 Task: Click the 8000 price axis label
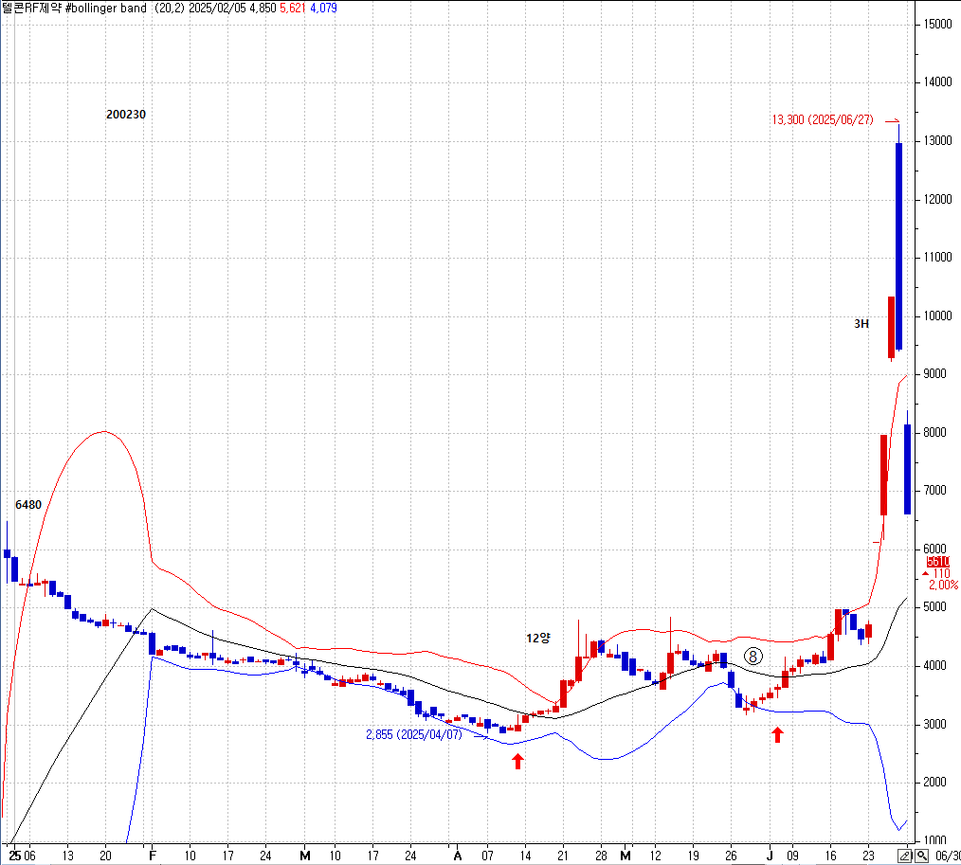934,432
